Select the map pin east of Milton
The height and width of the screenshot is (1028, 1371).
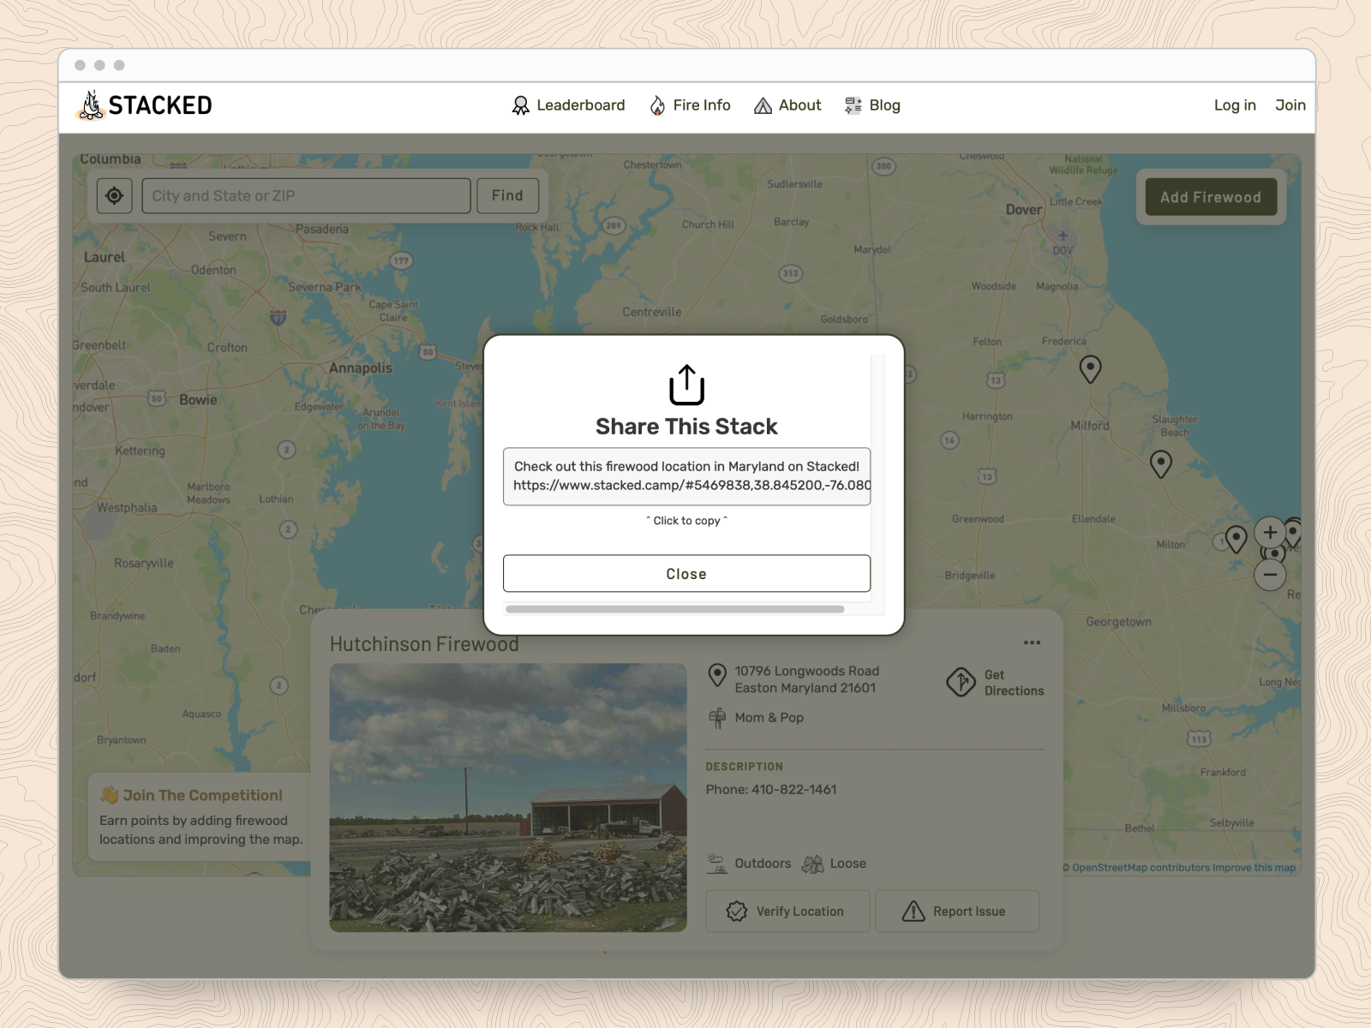point(1236,539)
